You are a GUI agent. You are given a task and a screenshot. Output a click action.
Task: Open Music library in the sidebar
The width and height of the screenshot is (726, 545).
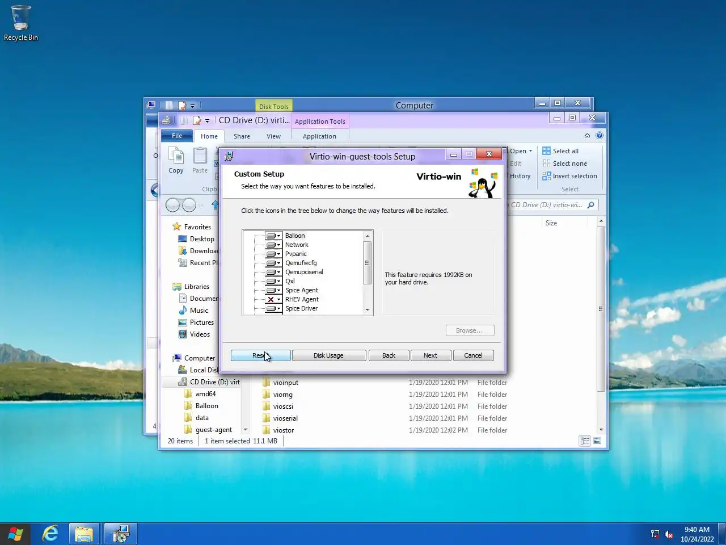pos(193,311)
